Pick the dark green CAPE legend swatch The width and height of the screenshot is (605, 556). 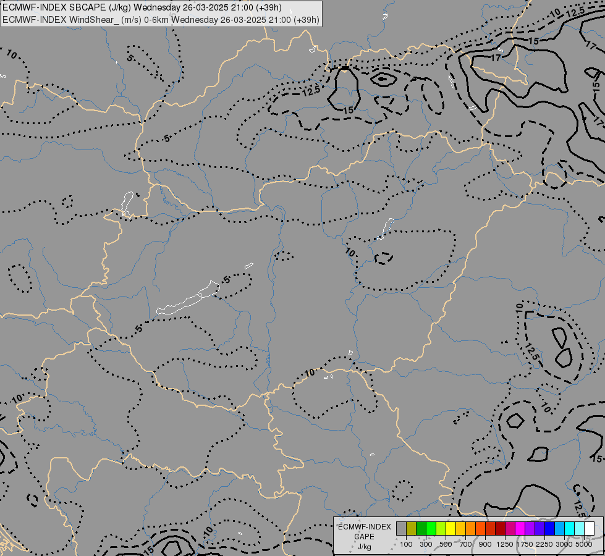point(421,529)
